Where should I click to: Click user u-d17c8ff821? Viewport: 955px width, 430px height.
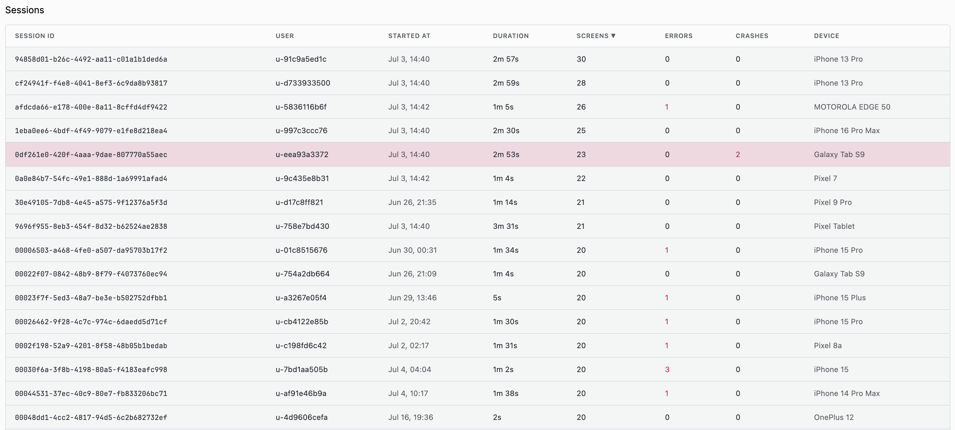tap(299, 202)
